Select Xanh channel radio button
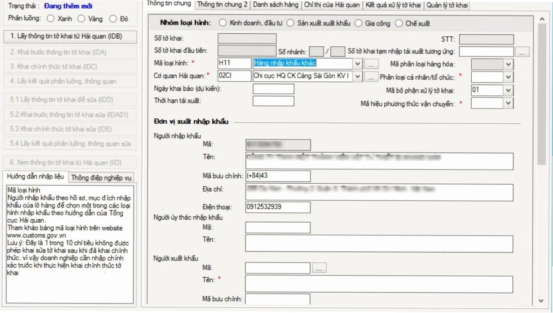 [x=51, y=19]
